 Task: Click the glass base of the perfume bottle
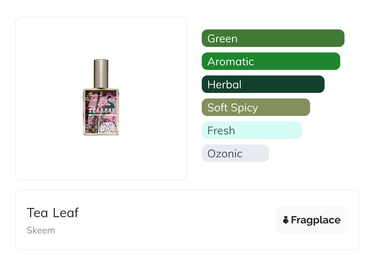point(101,134)
